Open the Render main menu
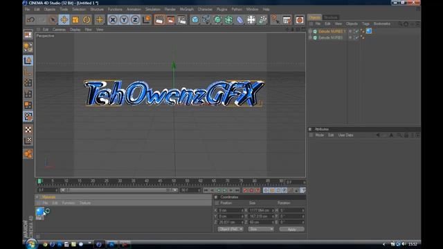The image size is (443, 249). click(170, 9)
